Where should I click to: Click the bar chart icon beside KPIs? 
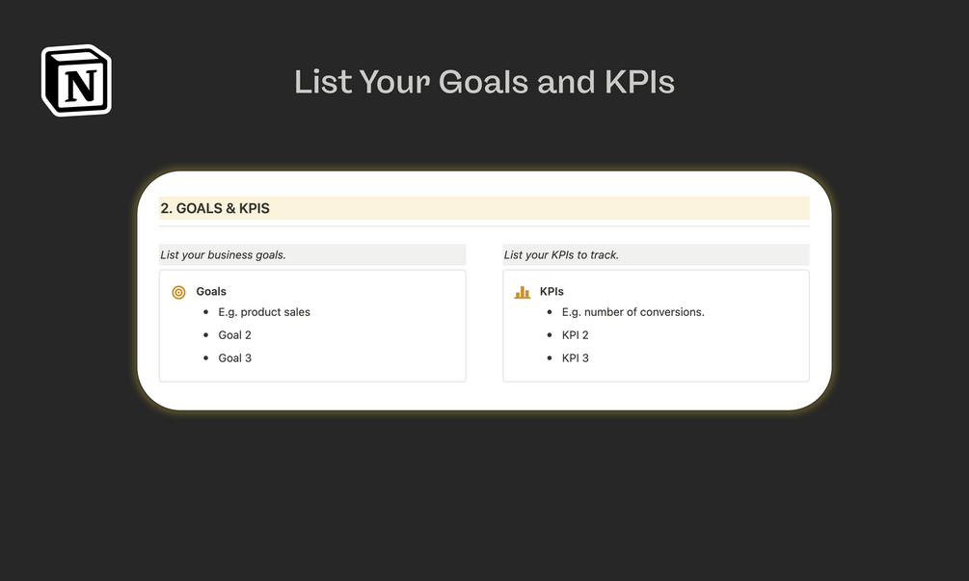523,292
